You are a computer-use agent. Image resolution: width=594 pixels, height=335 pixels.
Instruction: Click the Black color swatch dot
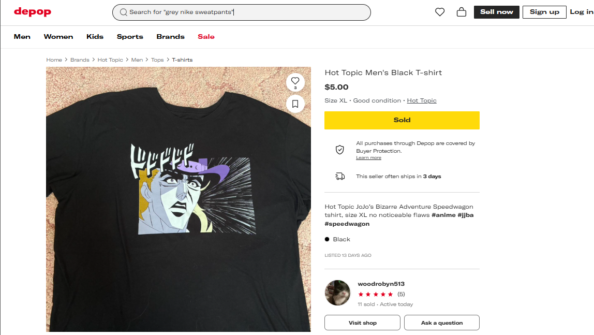tap(327, 239)
